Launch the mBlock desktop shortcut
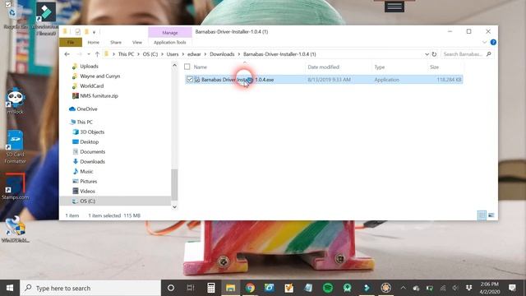526x296 pixels. (x=15, y=100)
